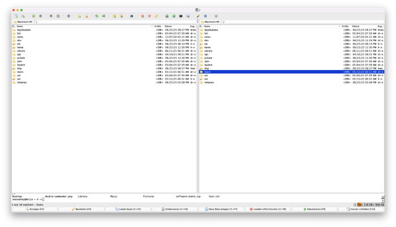Screen dimensions: 396x227
Task: Click Lokale Kopie button
Action: 128,209
